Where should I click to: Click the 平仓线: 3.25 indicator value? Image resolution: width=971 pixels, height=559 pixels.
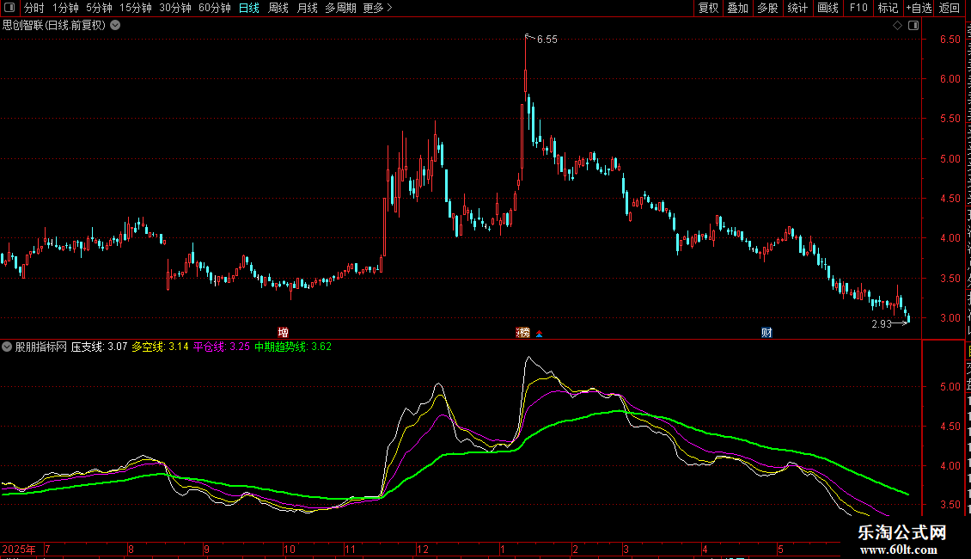coord(222,347)
